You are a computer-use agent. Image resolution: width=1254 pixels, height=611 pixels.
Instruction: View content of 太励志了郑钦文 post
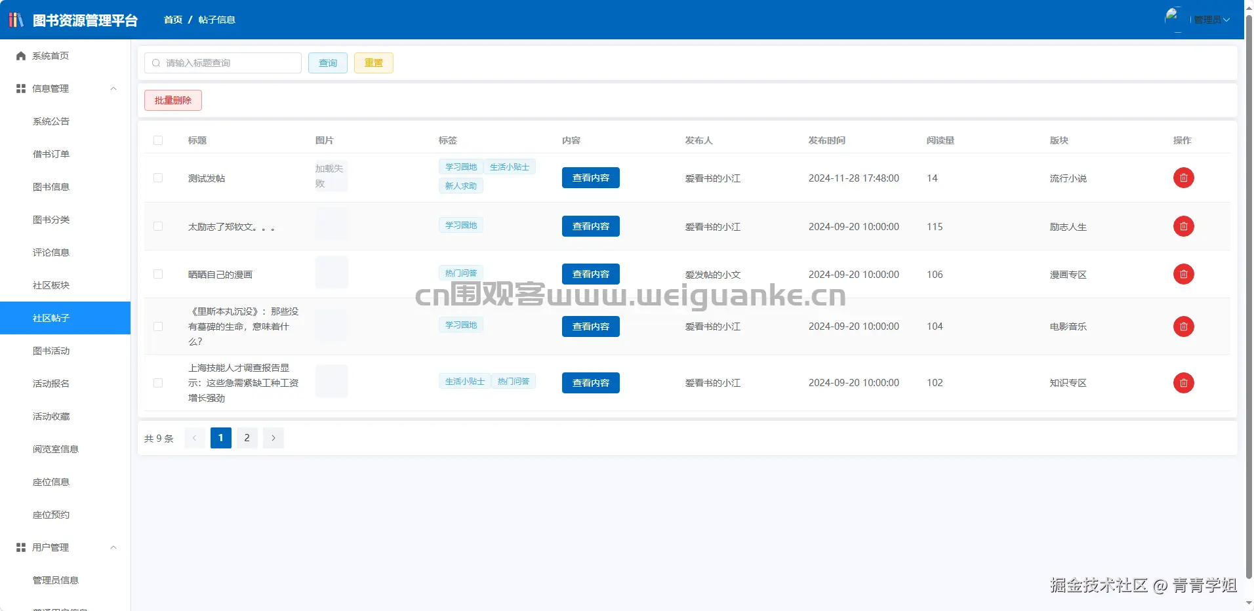[x=591, y=226]
